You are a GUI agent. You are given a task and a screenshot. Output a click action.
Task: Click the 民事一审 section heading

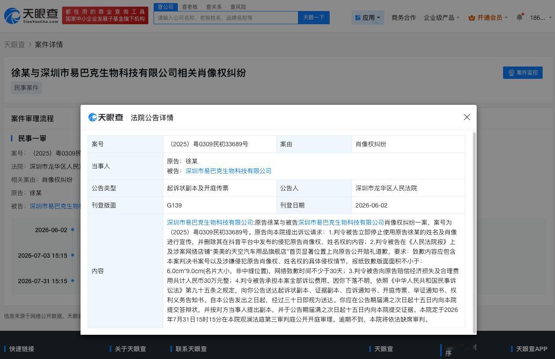pos(32,138)
